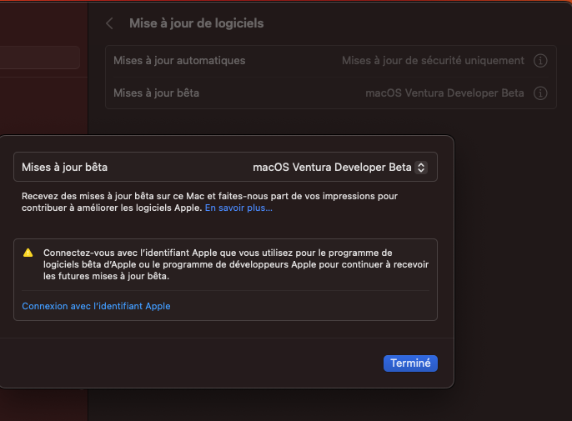Click Connexion avec l'identifiant Apple link
The height and width of the screenshot is (421, 572).
click(96, 306)
